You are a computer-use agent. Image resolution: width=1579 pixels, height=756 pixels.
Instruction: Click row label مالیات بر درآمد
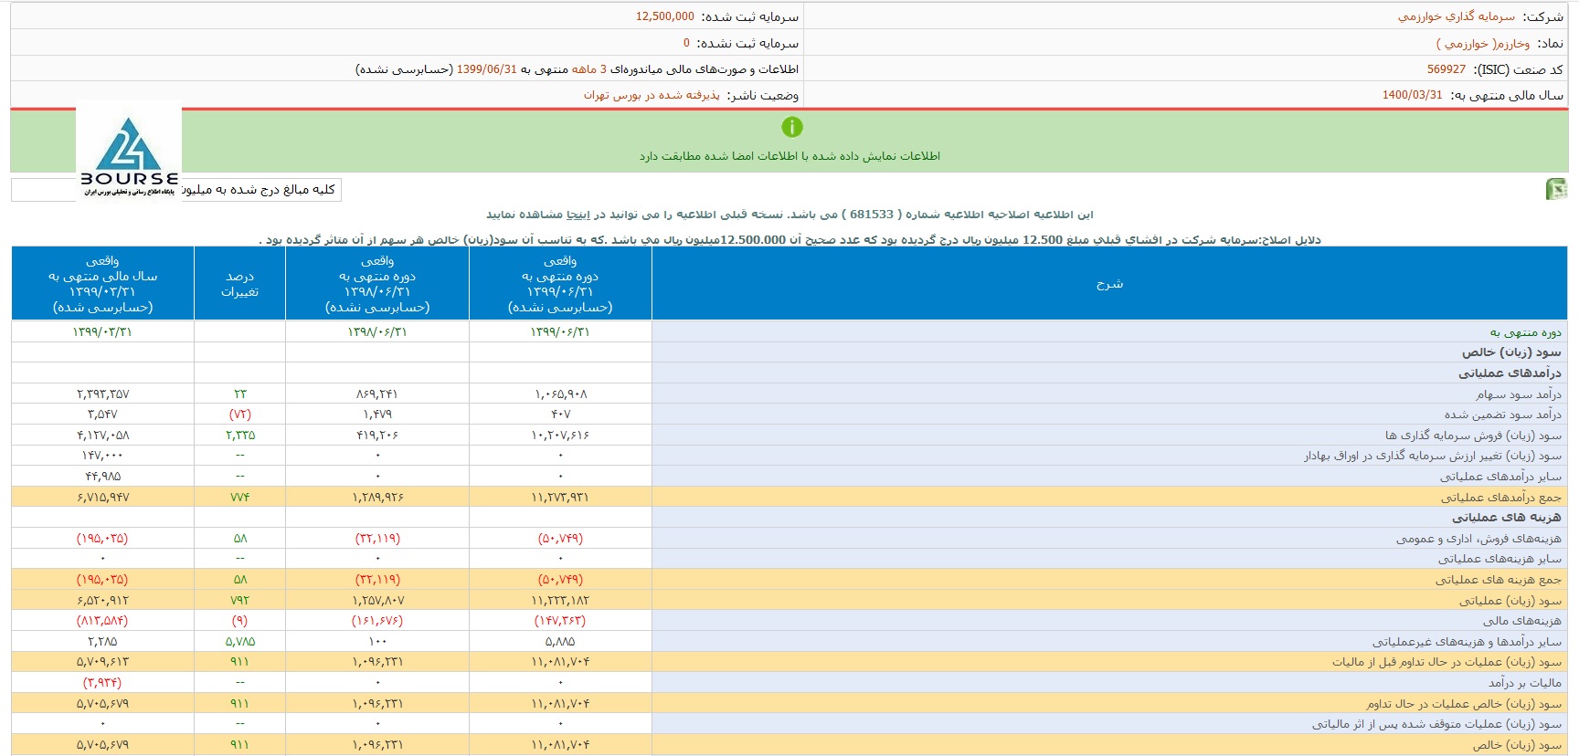[1525, 683]
